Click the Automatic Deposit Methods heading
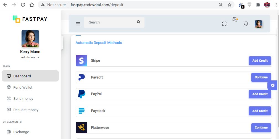This screenshot has width=279, height=139. (x=99, y=43)
